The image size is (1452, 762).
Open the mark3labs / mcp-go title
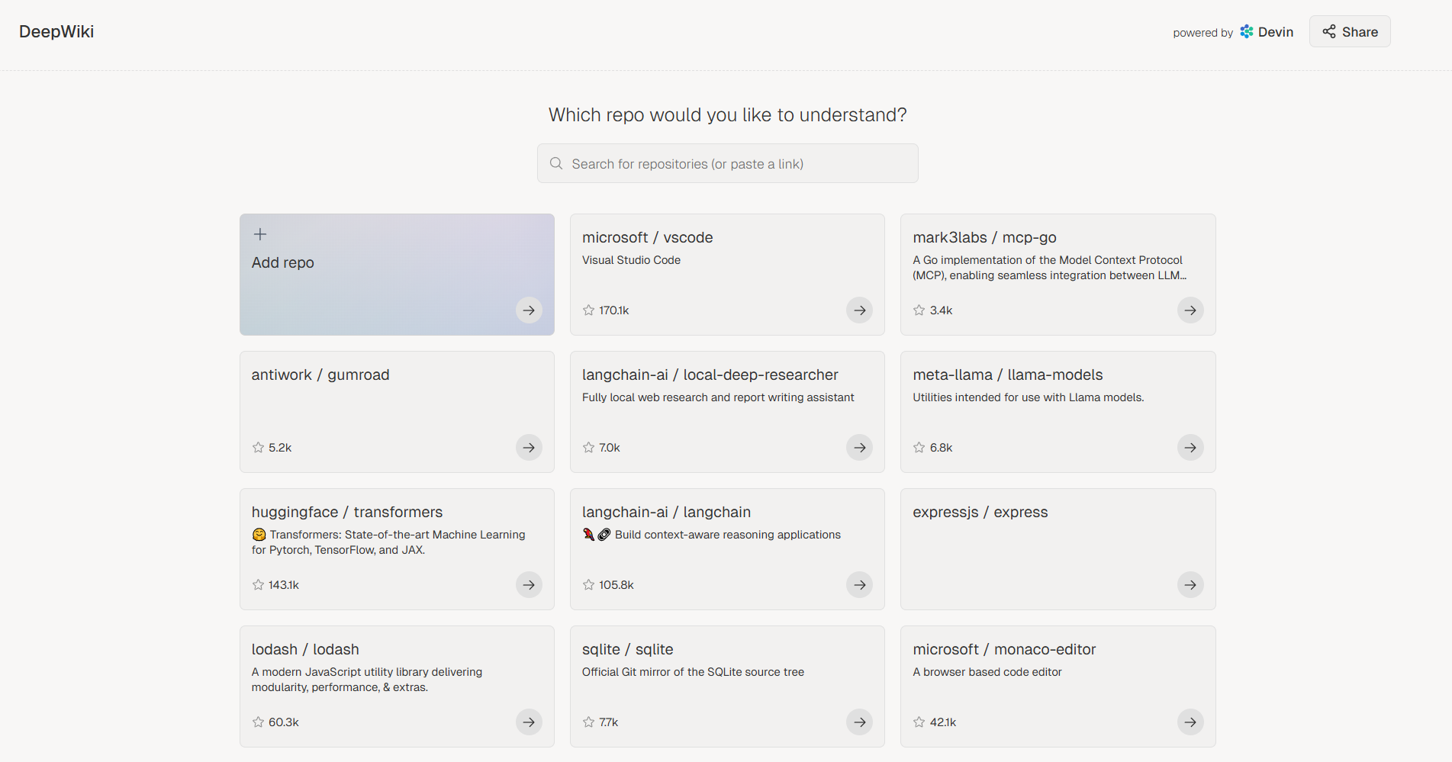click(984, 237)
